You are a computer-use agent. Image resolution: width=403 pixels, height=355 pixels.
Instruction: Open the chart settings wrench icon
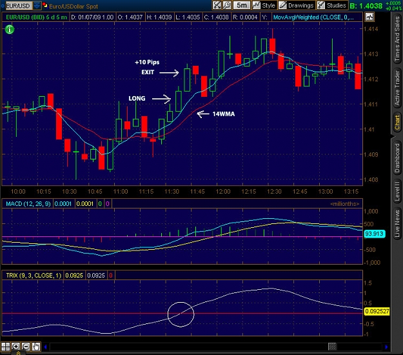(227, 5)
